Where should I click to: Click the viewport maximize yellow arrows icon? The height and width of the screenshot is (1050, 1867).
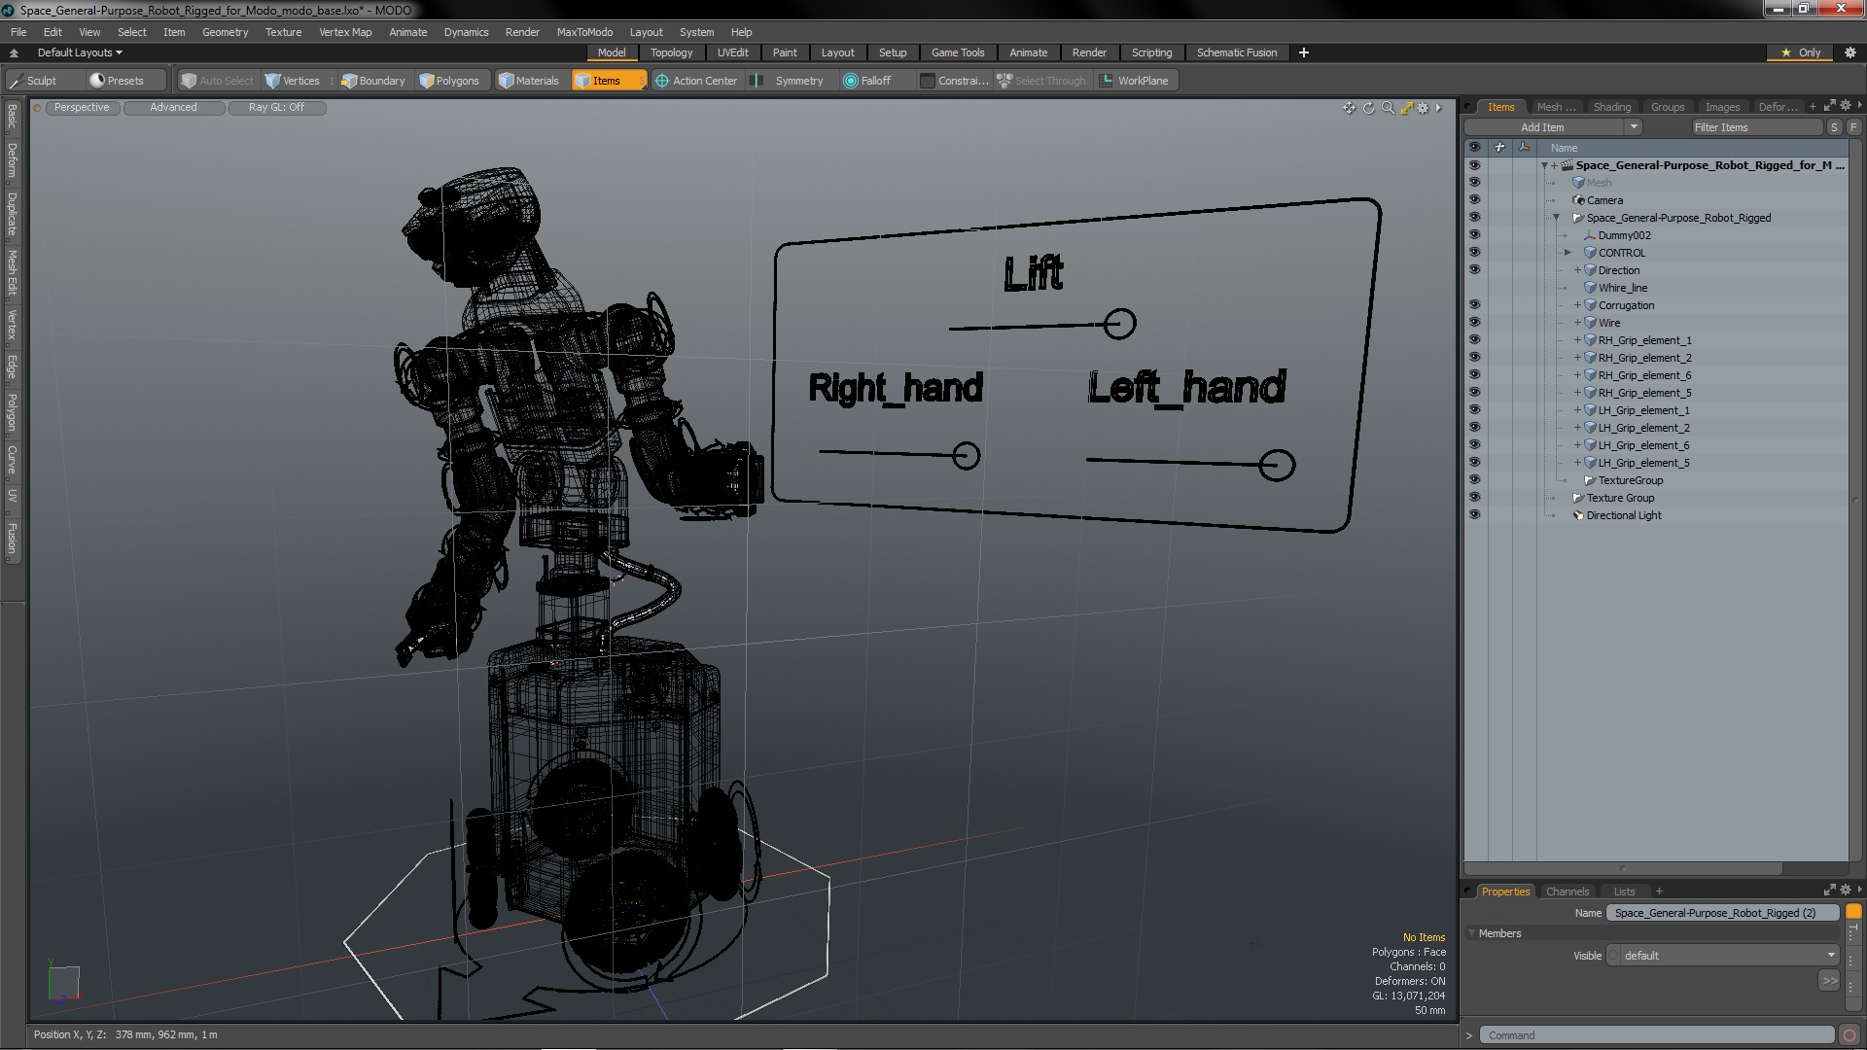(x=1406, y=108)
